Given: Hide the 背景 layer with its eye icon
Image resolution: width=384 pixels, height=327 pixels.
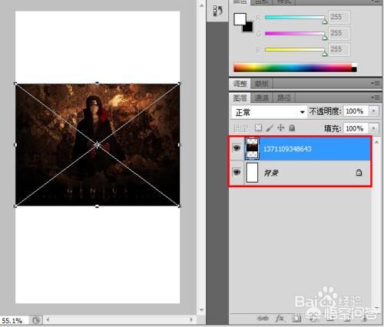Looking at the screenshot, I should (x=237, y=172).
